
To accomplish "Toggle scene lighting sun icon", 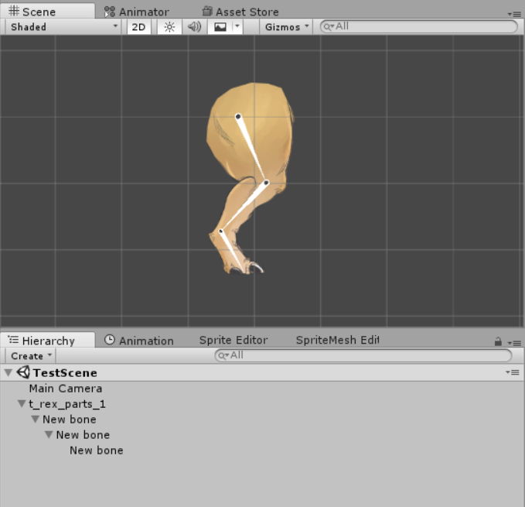I will pyautogui.click(x=169, y=27).
